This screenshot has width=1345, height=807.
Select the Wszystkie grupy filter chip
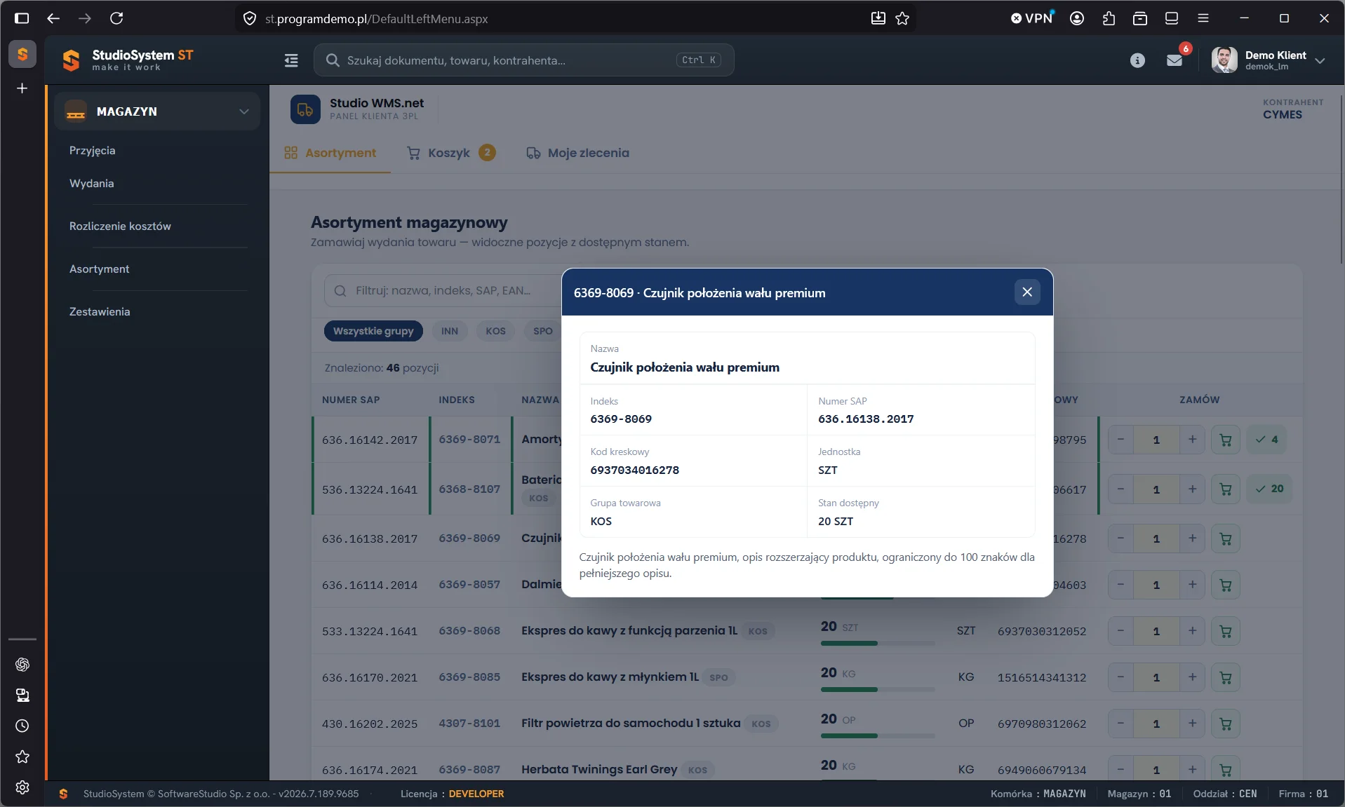tap(373, 331)
